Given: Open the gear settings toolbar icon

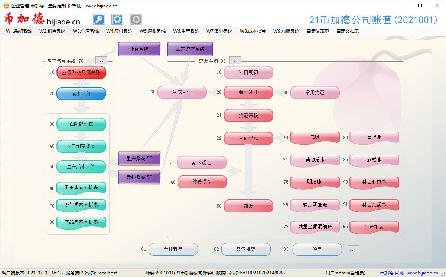Looking at the screenshot, I should point(117,19).
